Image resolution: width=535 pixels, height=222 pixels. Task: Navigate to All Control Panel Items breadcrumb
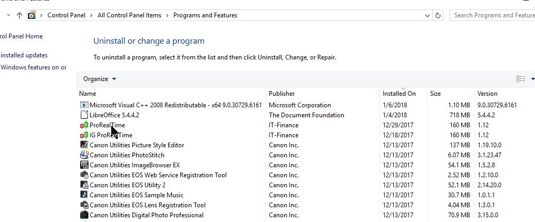(x=129, y=15)
